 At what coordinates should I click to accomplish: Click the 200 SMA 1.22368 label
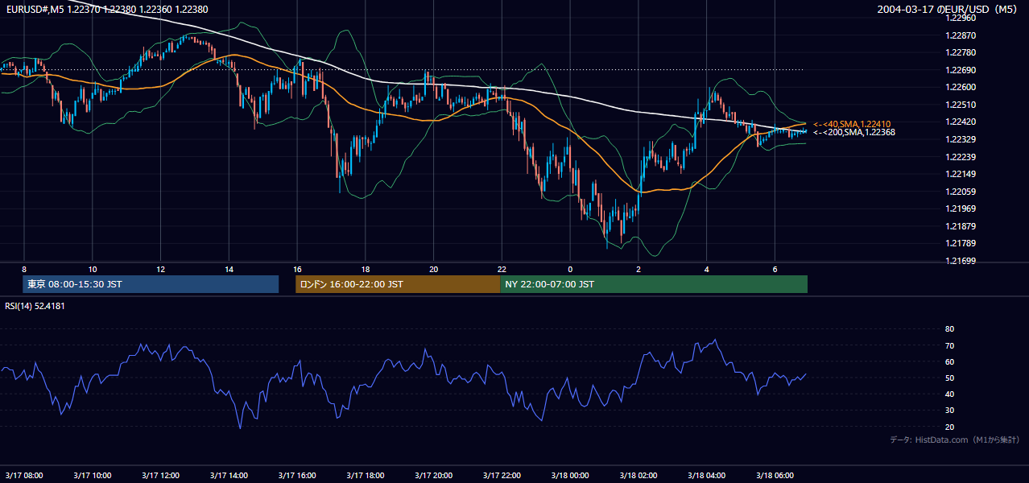click(x=853, y=132)
